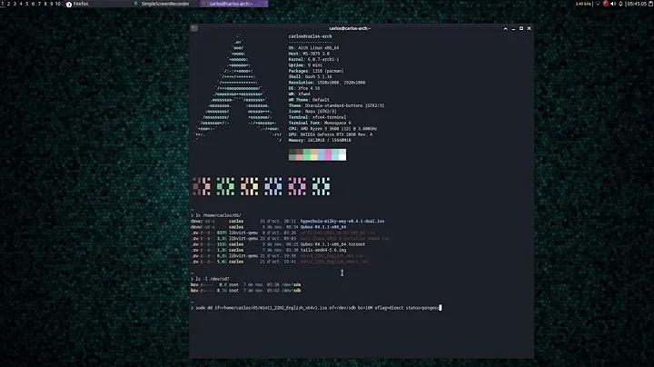This screenshot has height=367, width=654.
Task: Switch to workspace 5 in the panel
Action: click(x=27, y=4)
